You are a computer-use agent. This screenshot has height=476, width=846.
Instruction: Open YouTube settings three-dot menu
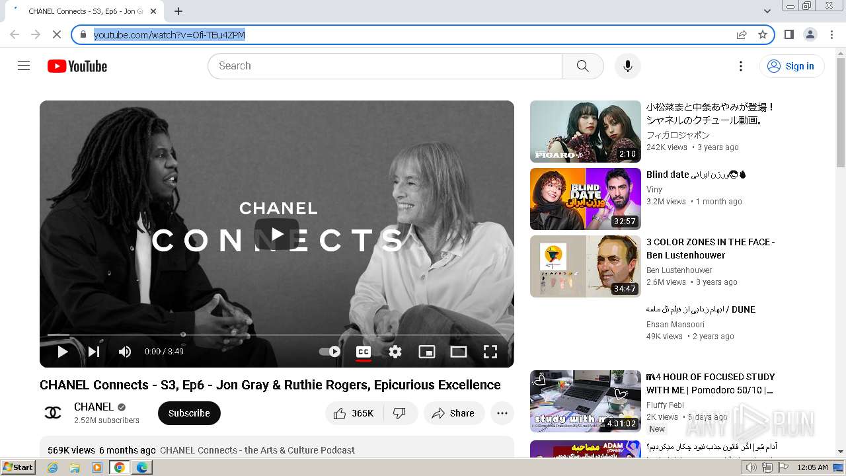coord(741,66)
